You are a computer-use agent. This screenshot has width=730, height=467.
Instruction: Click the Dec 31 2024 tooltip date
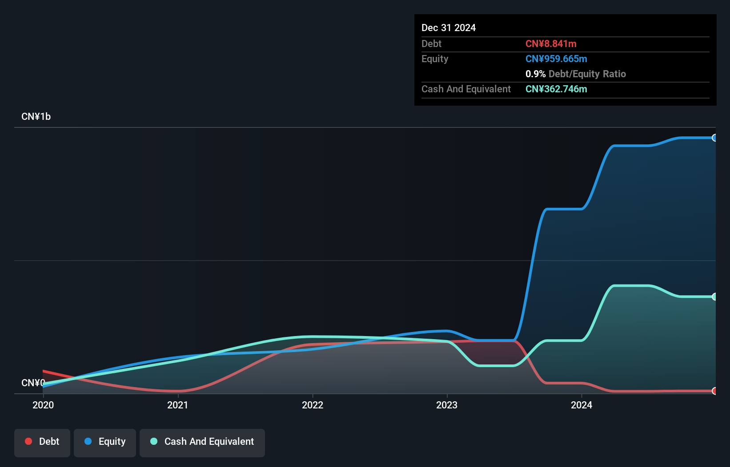(x=449, y=28)
